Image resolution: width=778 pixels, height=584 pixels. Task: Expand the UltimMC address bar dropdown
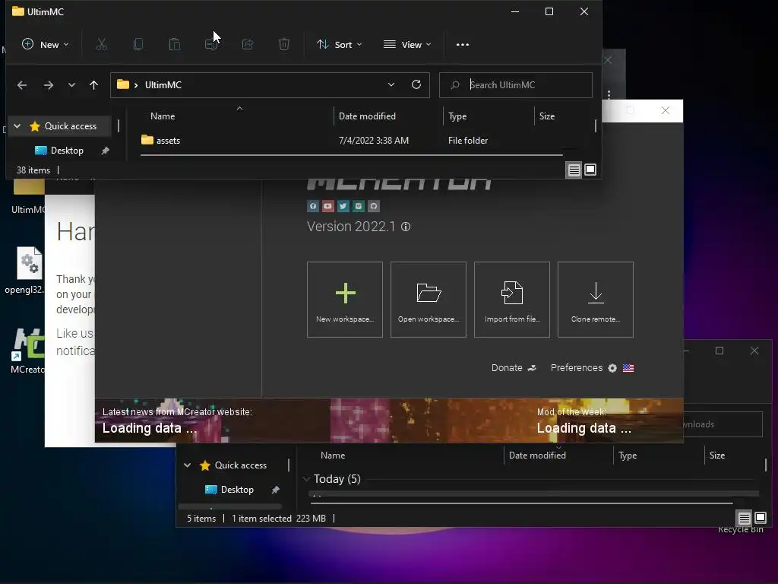[x=391, y=85]
